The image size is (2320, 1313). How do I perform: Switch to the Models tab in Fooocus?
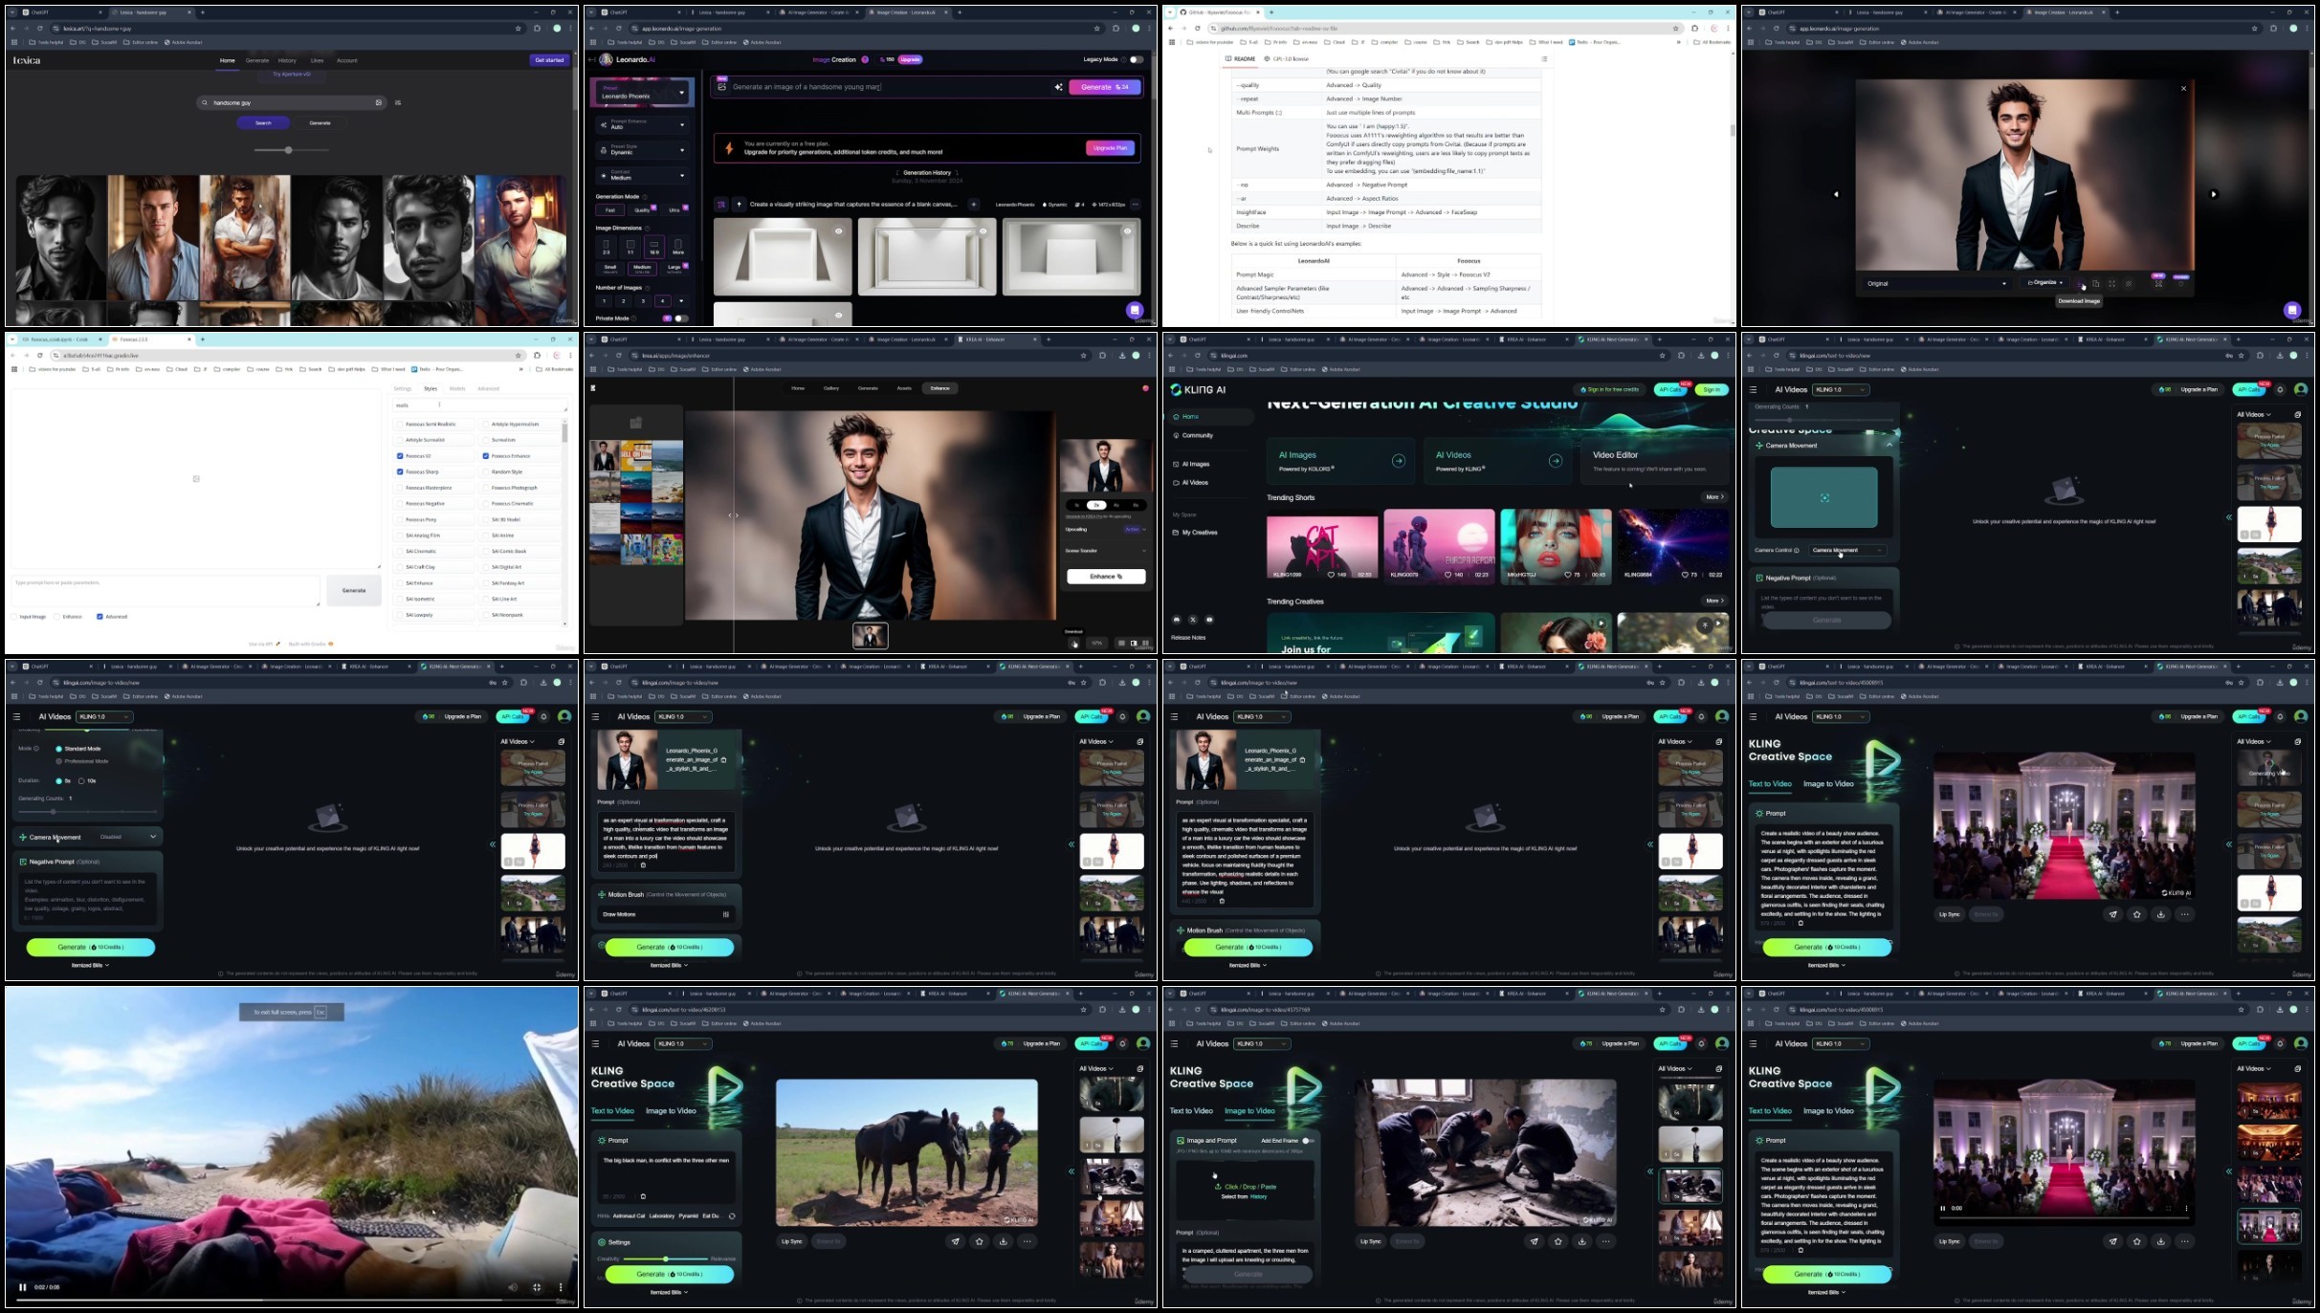point(457,389)
